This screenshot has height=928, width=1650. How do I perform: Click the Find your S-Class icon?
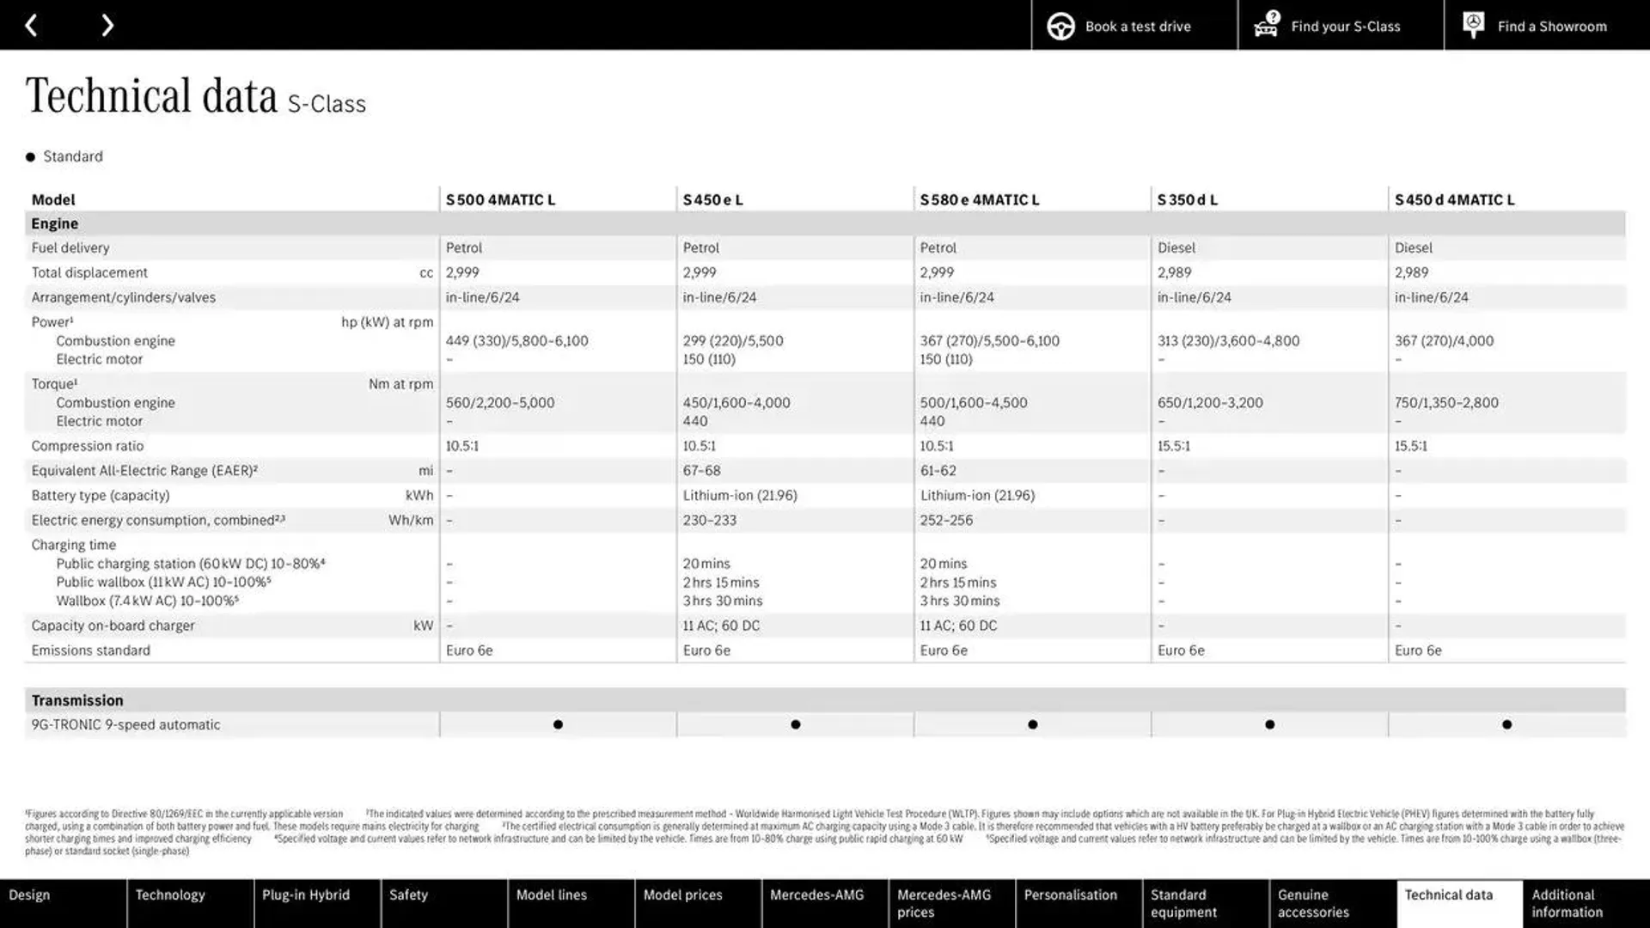[1266, 25]
